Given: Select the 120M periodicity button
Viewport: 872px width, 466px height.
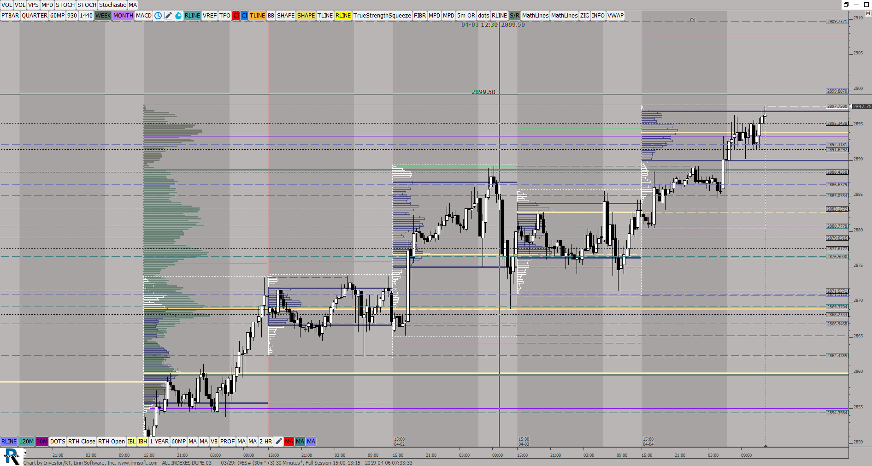Looking at the screenshot, I should pos(26,442).
